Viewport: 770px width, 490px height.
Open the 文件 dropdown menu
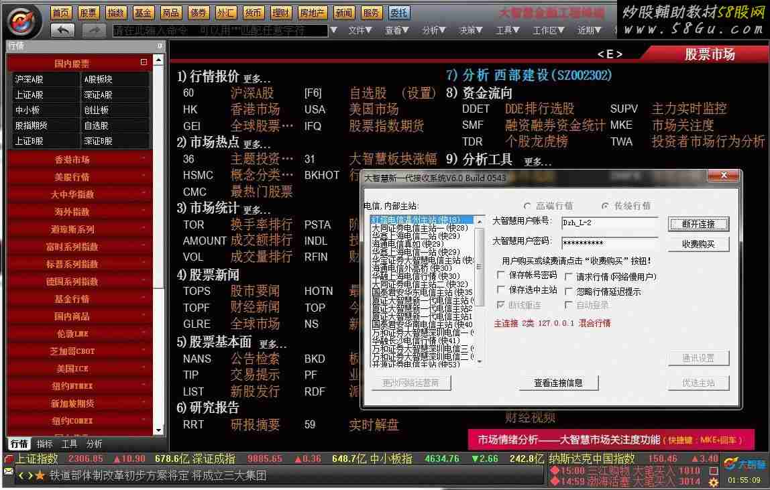(x=360, y=30)
